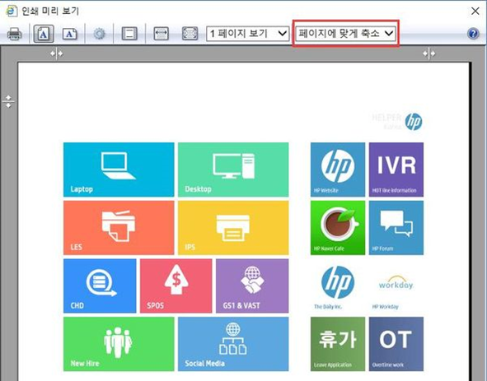Click the left margin adjust handle
Screen dimensions: 487x381
57,53
